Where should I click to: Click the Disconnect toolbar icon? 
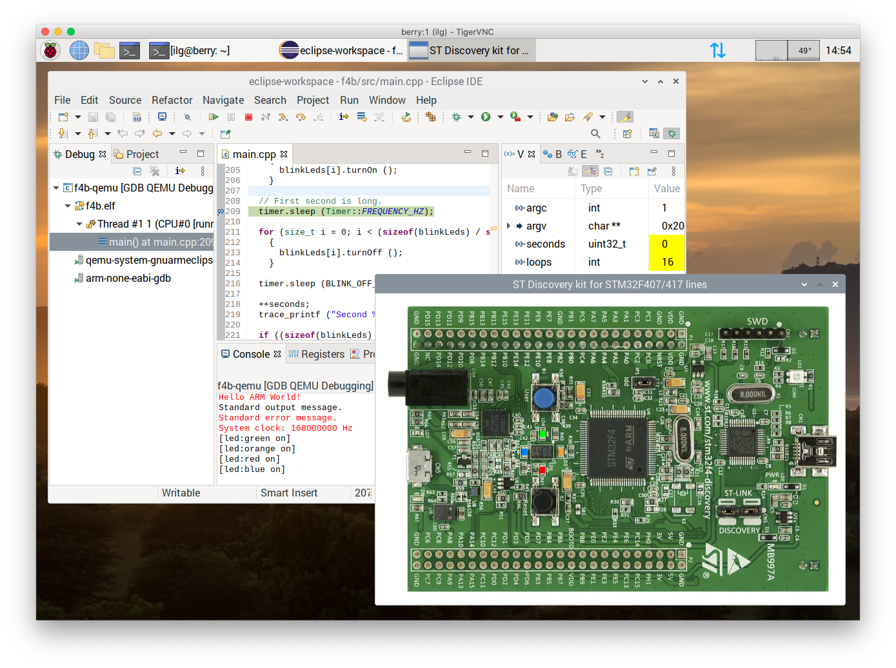[266, 117]
